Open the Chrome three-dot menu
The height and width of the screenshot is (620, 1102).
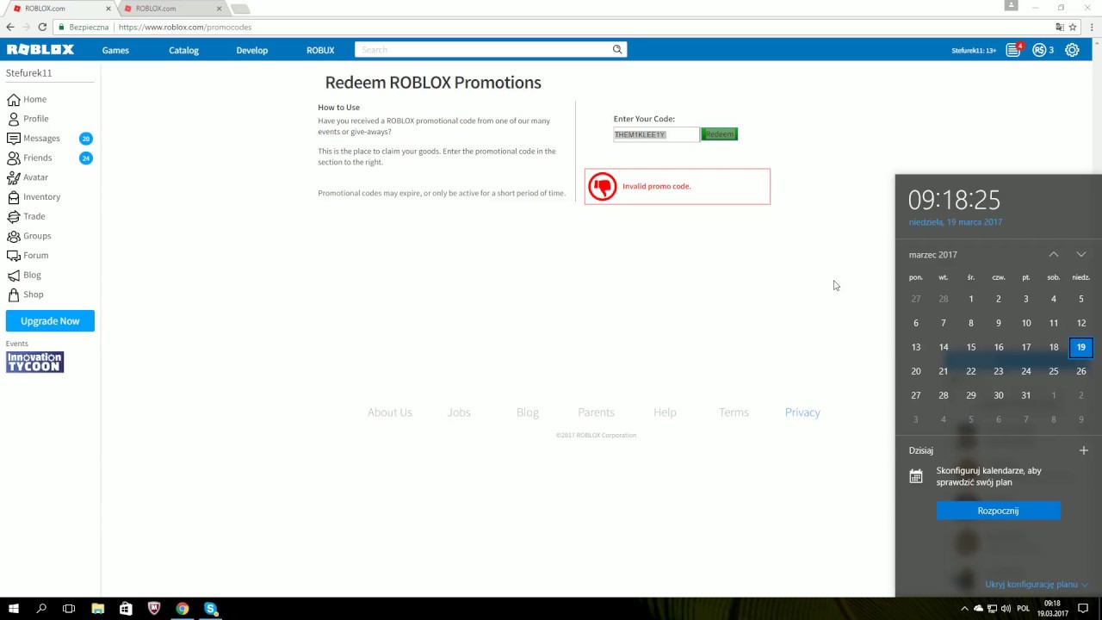coord(1090,28)
